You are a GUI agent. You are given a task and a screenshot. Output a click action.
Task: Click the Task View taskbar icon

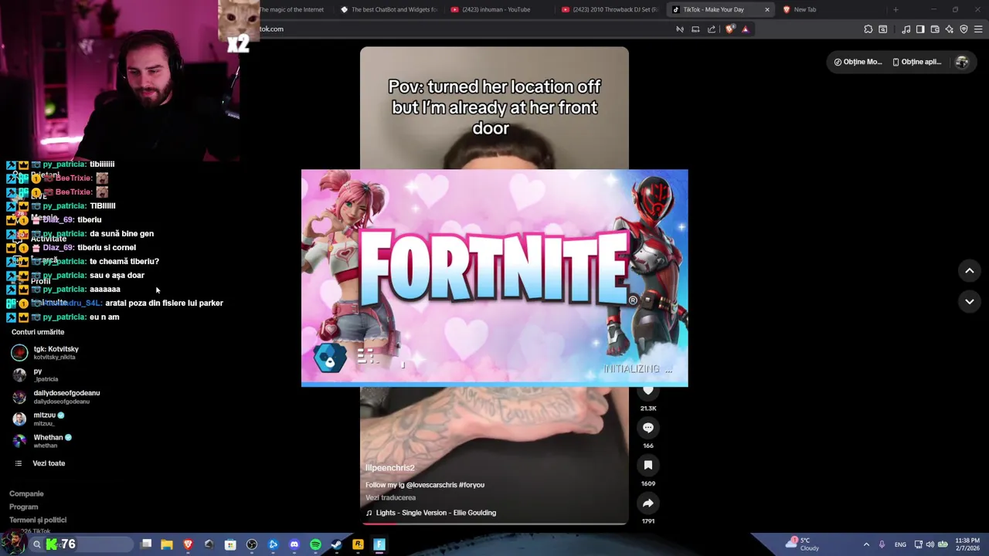146,544
